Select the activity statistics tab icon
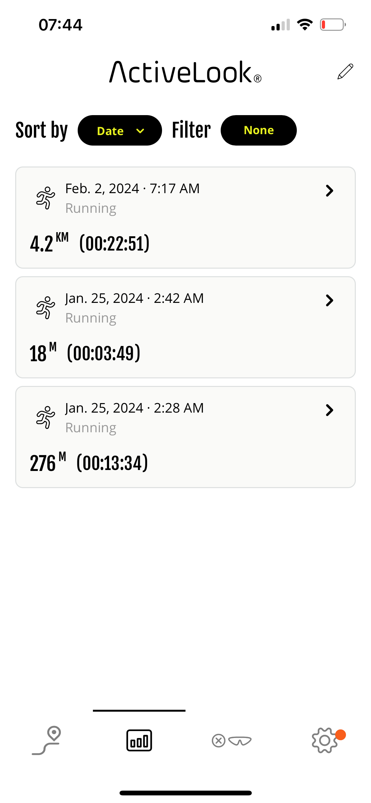 [x=139, y=741]
